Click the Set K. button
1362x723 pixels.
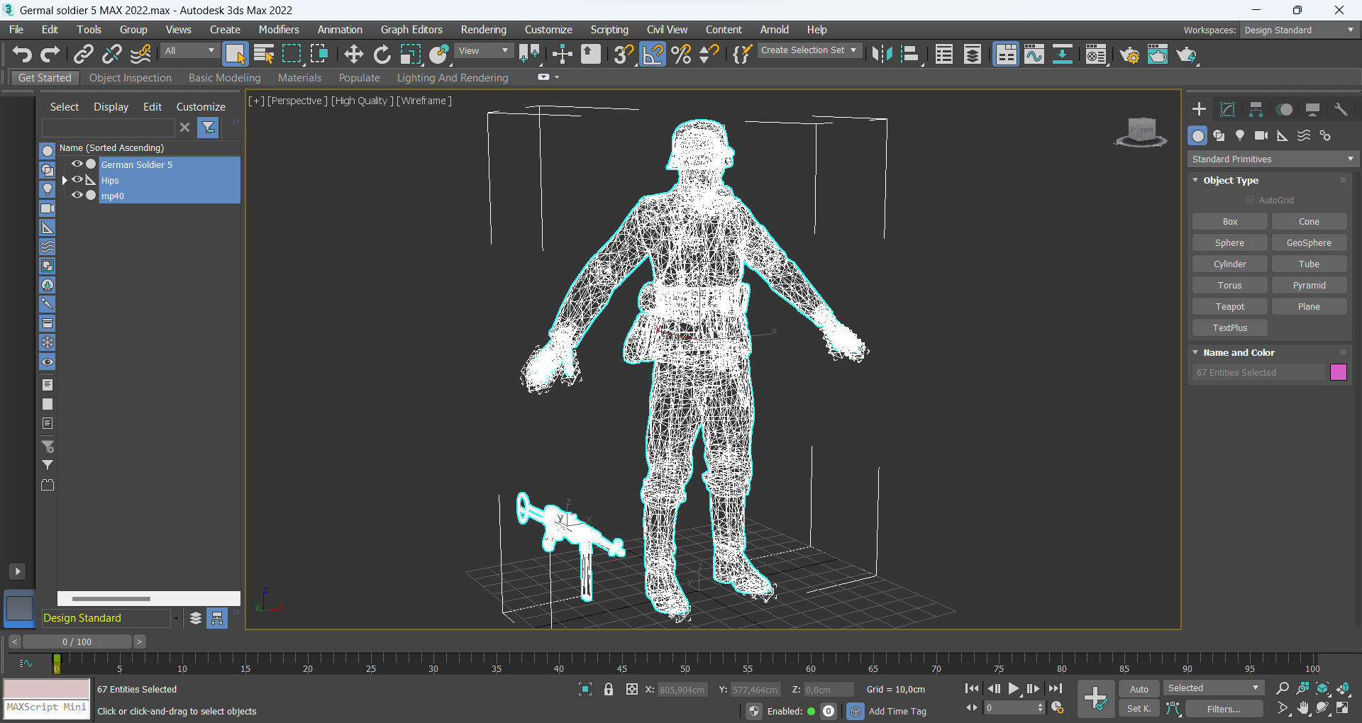click(x=1139, y=709)
